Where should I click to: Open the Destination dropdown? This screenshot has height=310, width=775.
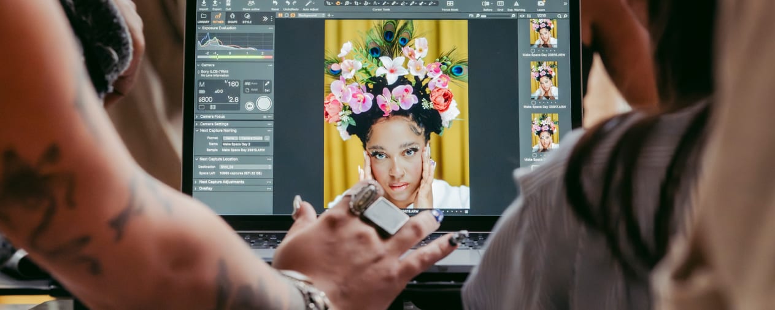click(x=245, y=167)
